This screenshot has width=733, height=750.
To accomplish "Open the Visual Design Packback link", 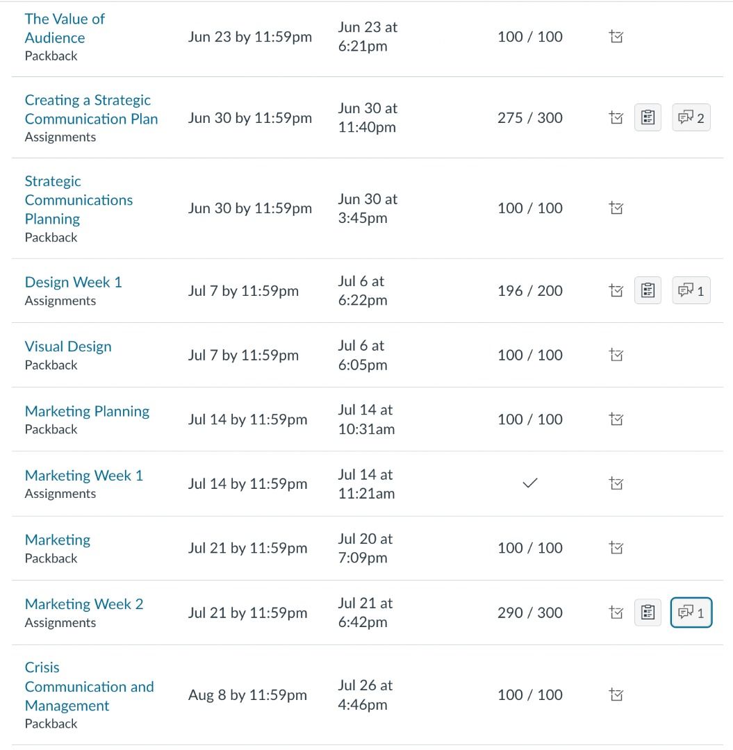I will [x=68, y=347].
